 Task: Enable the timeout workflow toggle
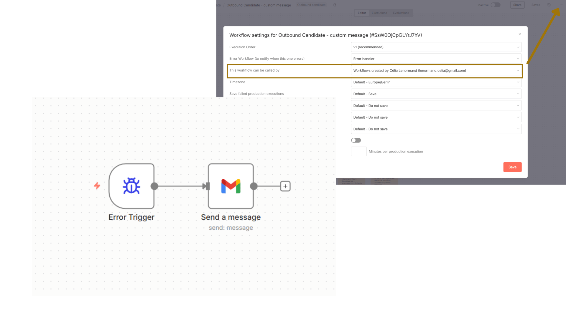click(x=356, y=140)
